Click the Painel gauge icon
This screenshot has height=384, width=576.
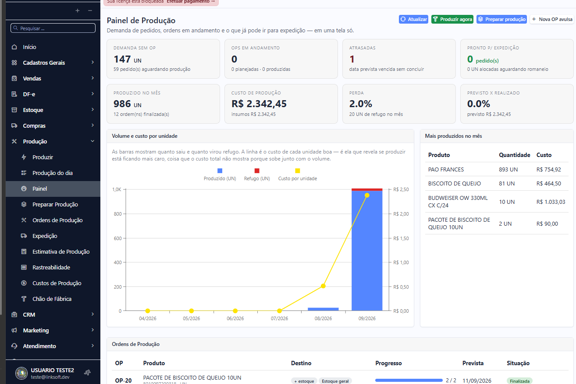[x=24, y=189]
